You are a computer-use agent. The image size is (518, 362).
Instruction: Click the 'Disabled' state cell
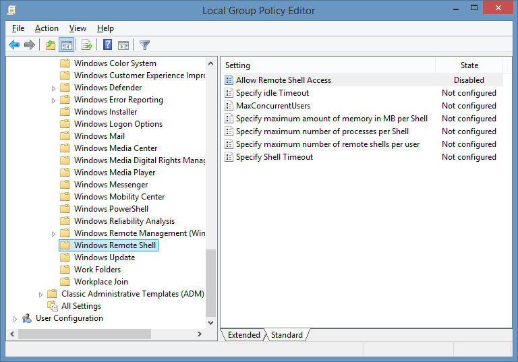coord(469,80)
